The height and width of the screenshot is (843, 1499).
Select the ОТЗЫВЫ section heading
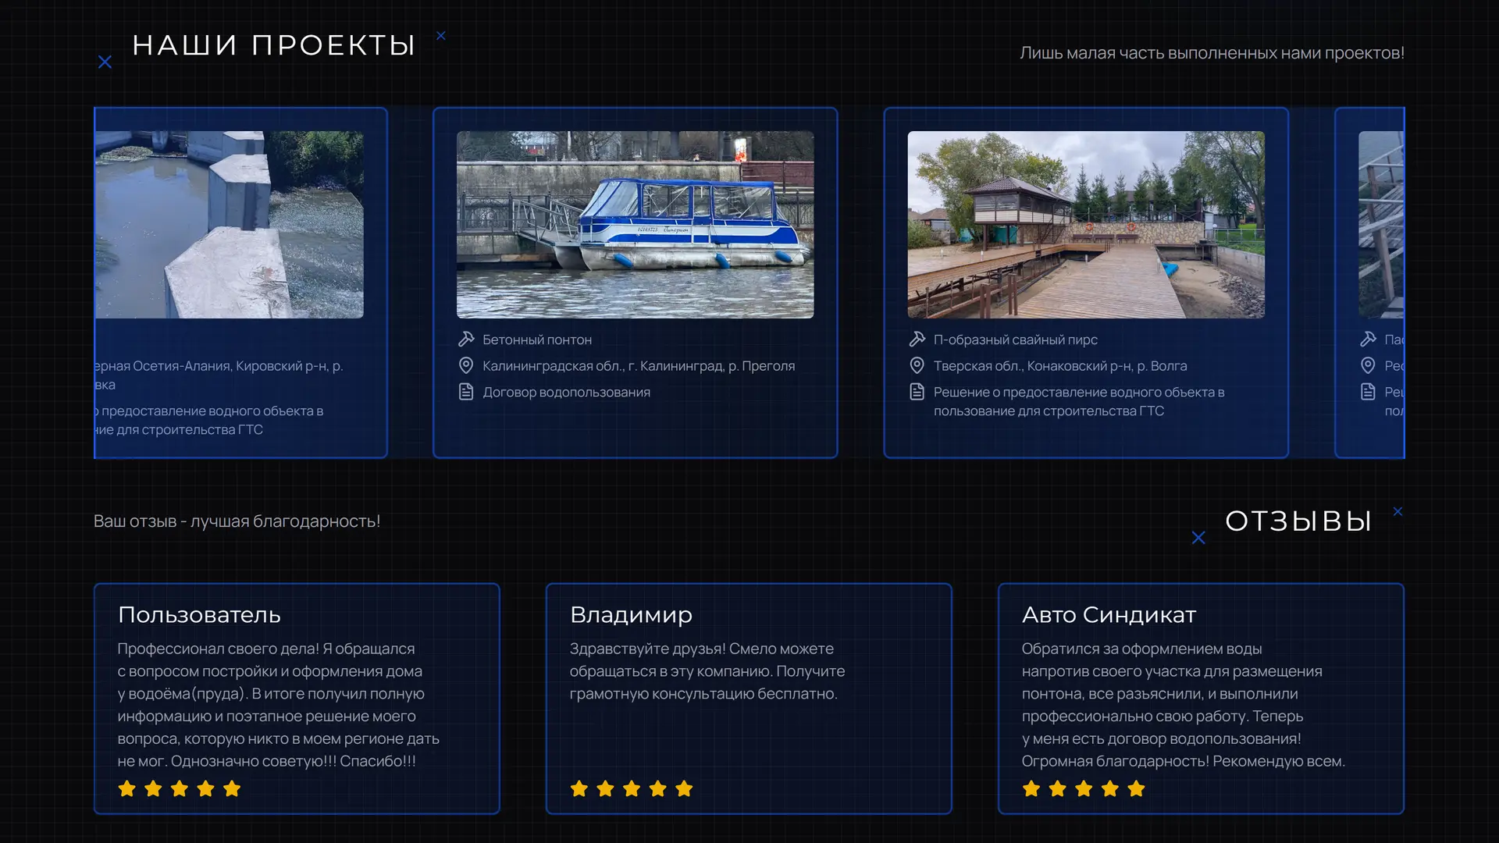point(1298,521)
